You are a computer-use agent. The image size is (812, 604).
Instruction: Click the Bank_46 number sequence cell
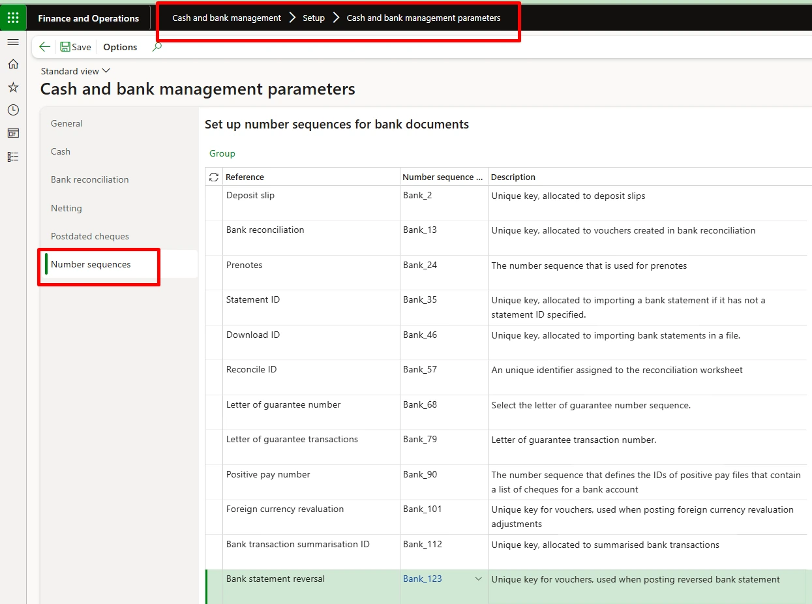444,342
